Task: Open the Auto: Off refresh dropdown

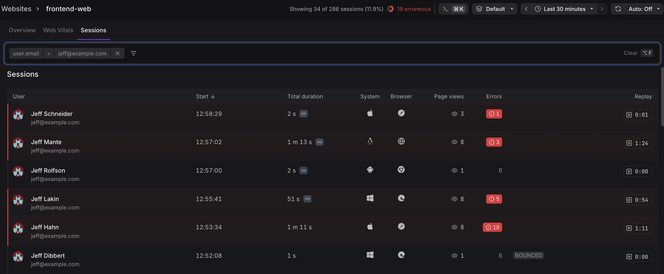Action: [x=644, y=9]
